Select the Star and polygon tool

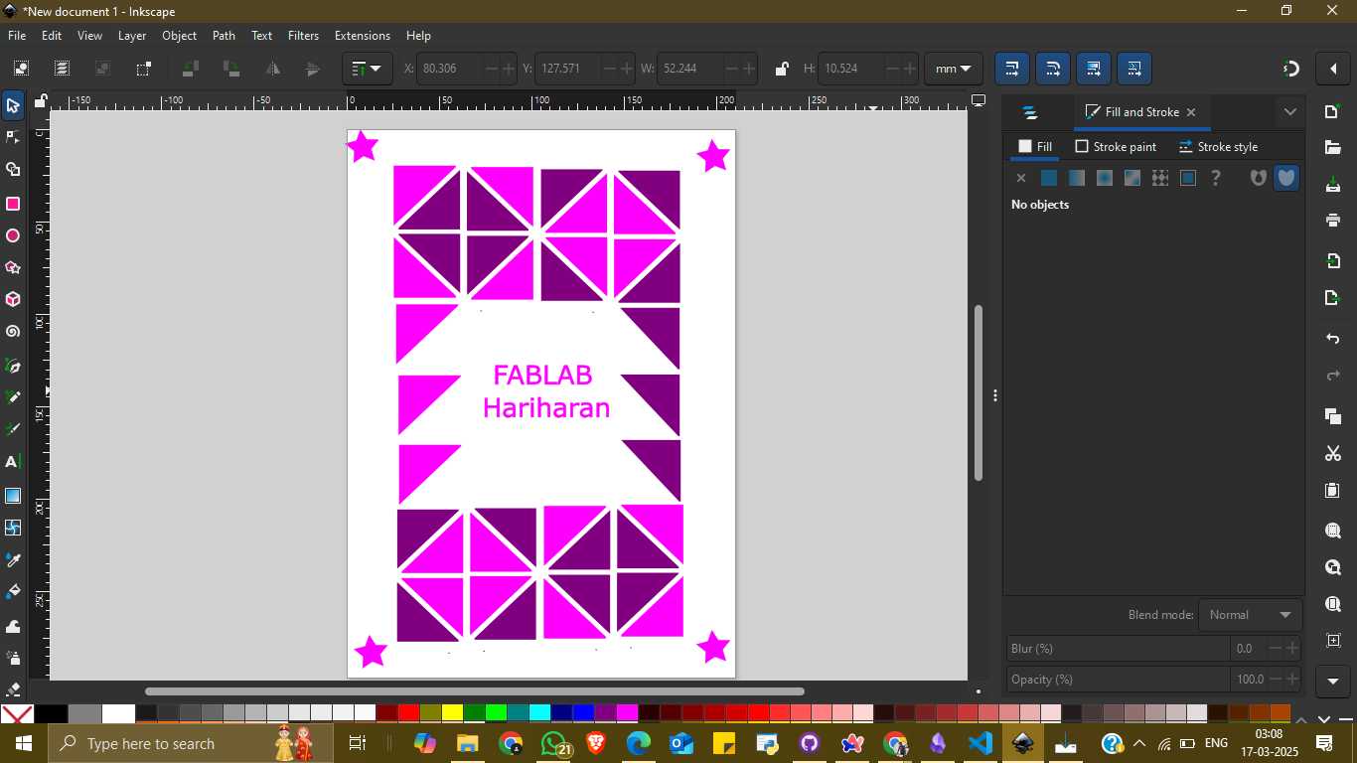pos(13,268)
